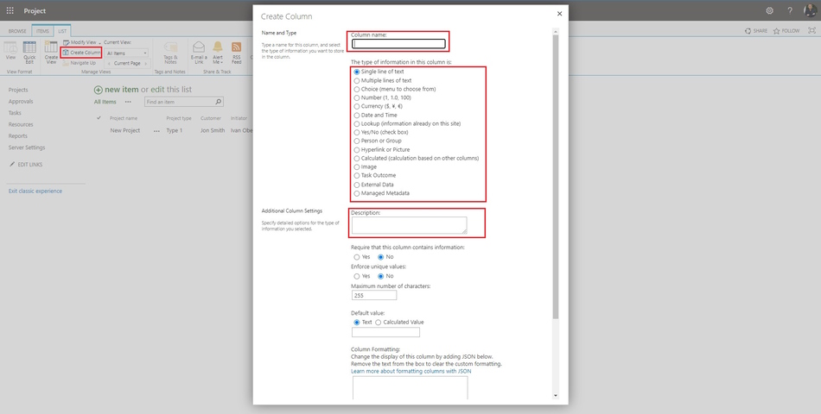Open Modify View dropdown arrow
Screen dimensions: 821x414
(99, 43)
